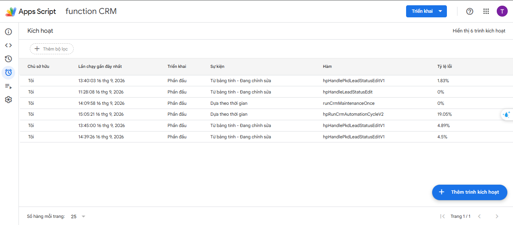Select the trigger row run at 13:45:00
Image resolution: width=513 pixels, height=225 pixels.
pos(266,126)
